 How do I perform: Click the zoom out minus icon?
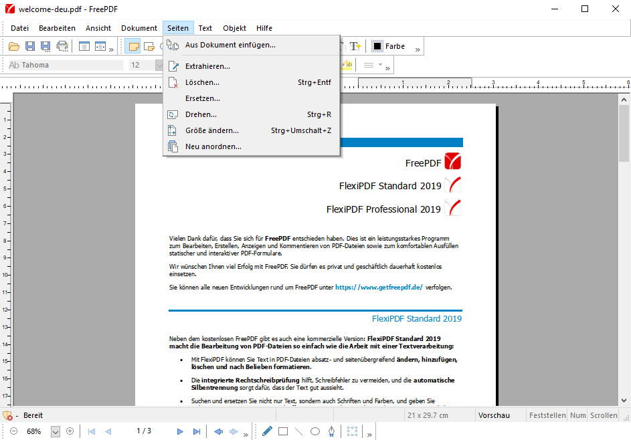(13, 431)
